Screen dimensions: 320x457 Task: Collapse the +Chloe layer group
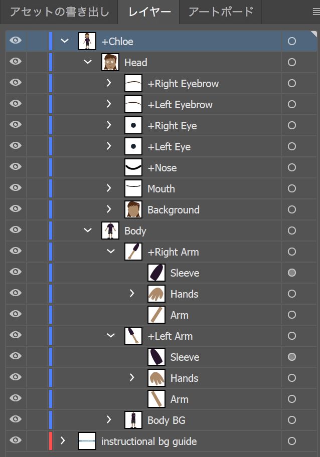tap(64, 41)
